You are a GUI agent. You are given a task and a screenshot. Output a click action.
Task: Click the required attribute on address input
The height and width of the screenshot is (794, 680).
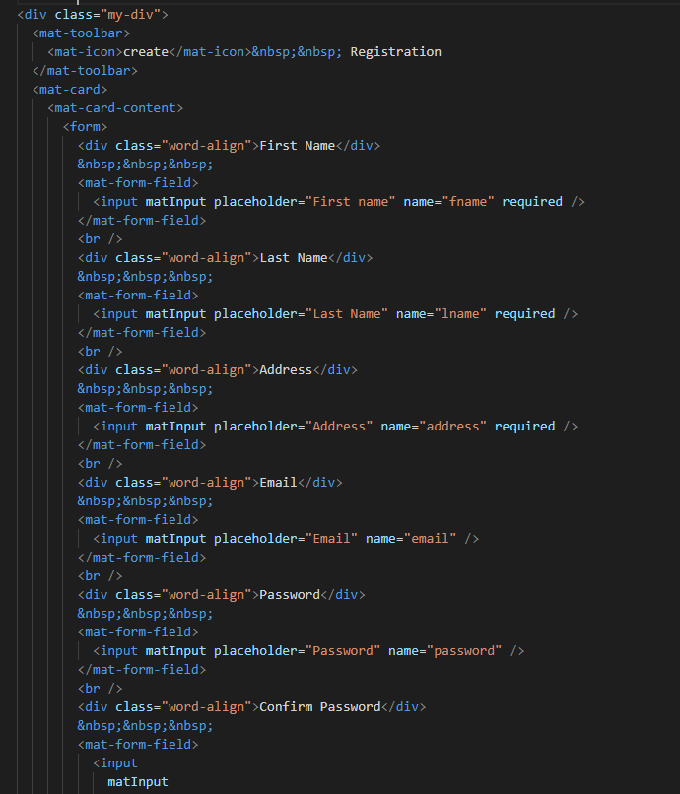(x=524, y=427)
